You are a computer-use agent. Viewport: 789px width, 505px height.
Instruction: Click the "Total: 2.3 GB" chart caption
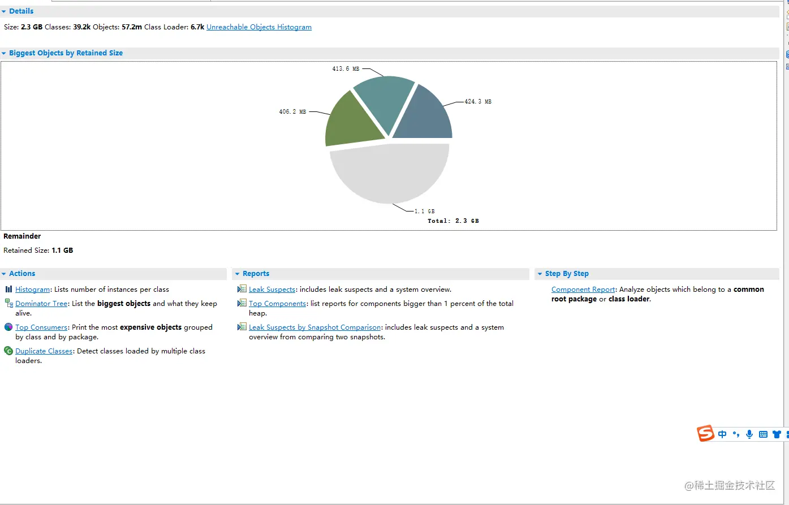(x=453, y=221)
